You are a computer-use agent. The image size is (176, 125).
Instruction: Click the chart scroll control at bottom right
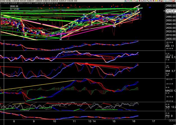(x=172, y=120)
